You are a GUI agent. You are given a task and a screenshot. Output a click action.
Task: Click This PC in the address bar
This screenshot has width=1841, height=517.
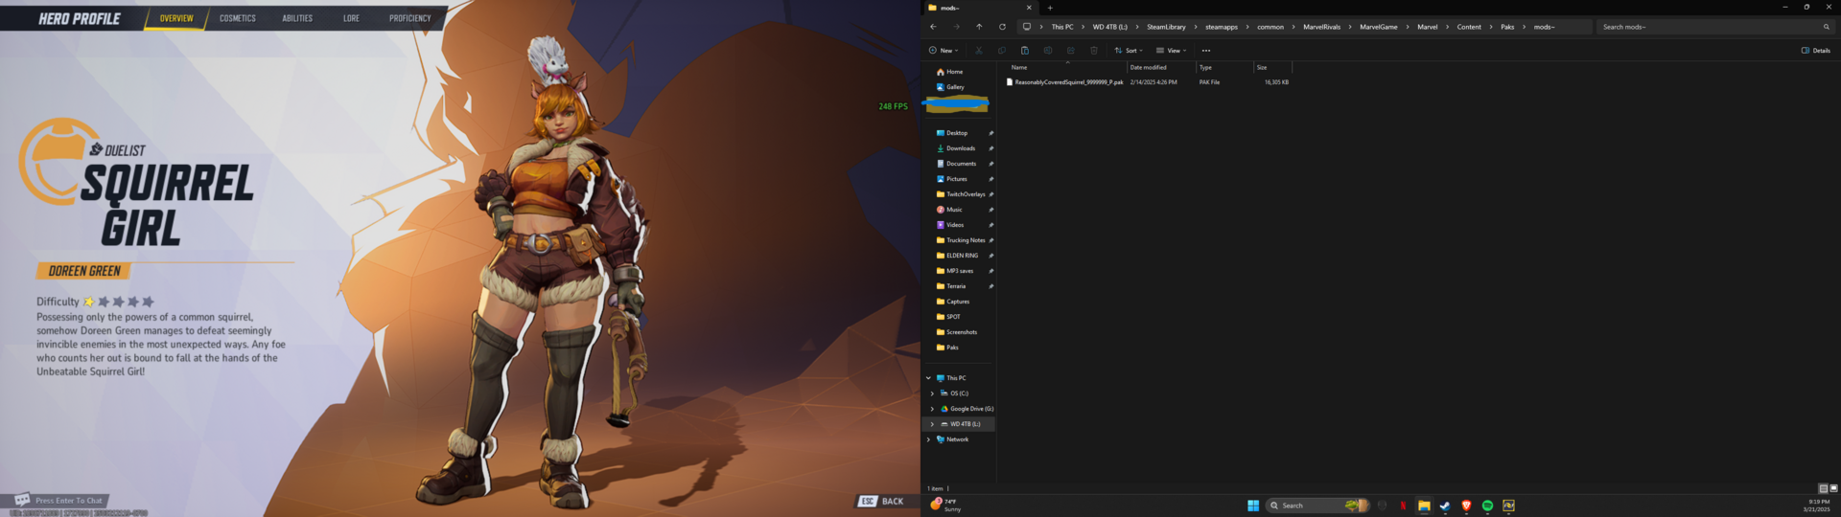click(x=1062, y=27)
